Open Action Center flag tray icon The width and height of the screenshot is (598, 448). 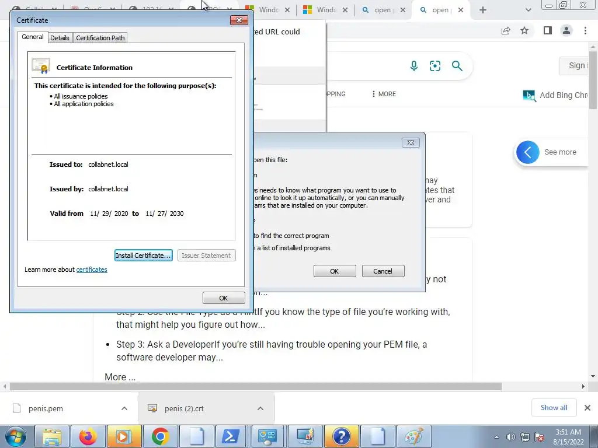pos(539,437)
